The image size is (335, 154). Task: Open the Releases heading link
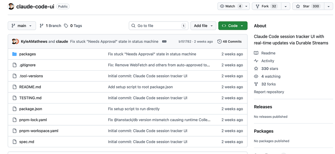[263, 107]
